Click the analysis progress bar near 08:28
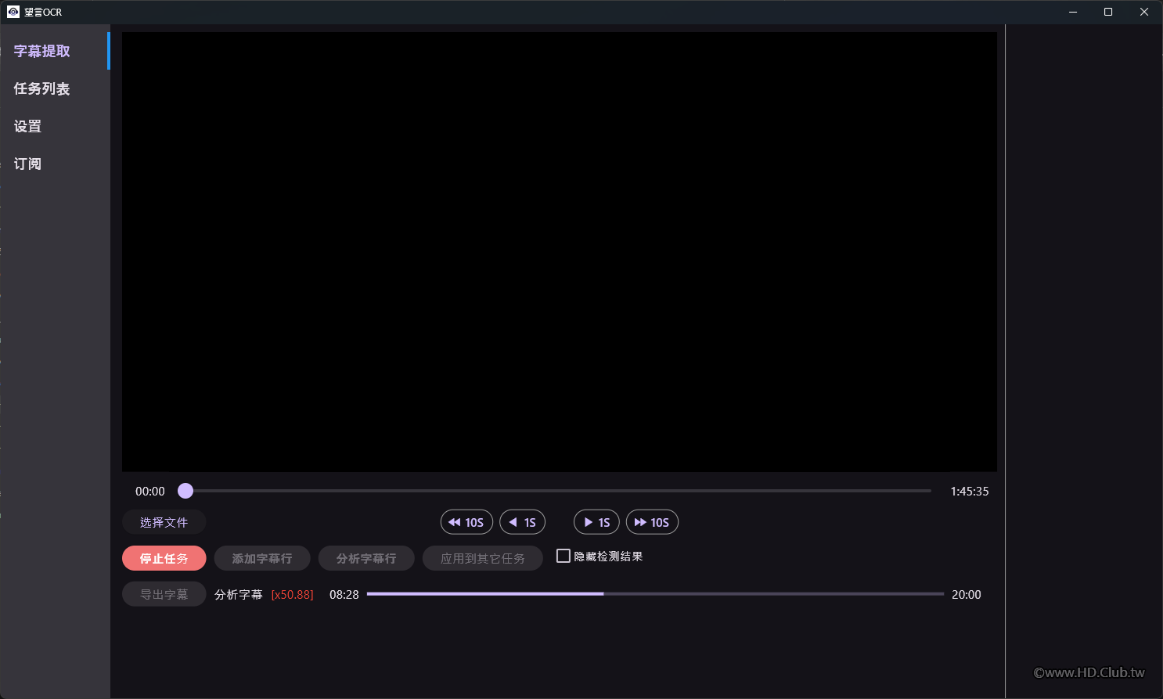 coord(548,593)
